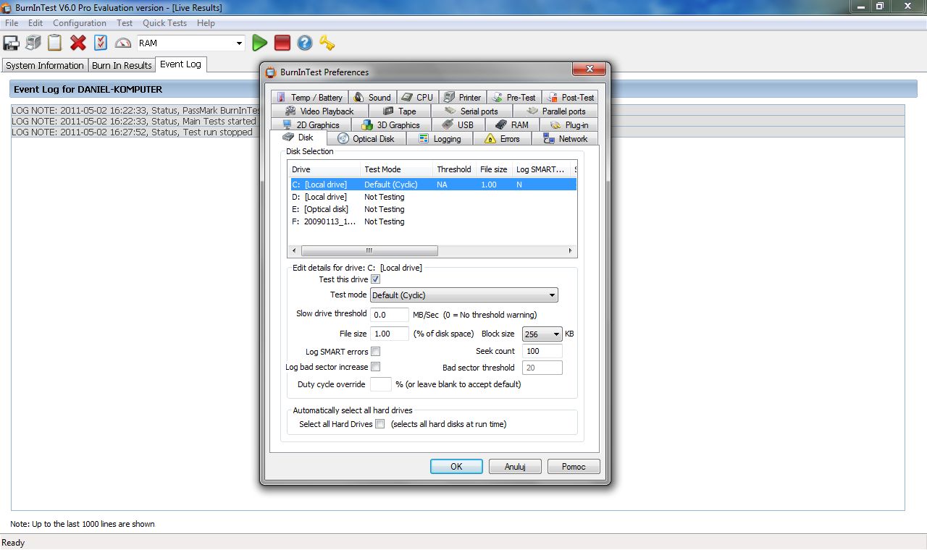Select the E: [Optical disk] row

click(433, 209)
